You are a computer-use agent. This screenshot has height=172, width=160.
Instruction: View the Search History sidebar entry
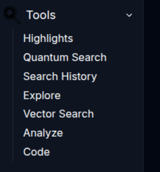60,77
